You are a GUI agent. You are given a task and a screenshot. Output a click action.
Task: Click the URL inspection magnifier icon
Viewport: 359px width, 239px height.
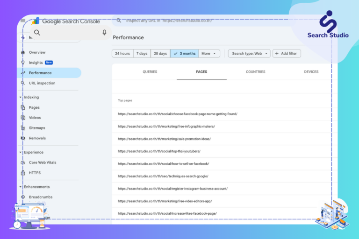23,83
